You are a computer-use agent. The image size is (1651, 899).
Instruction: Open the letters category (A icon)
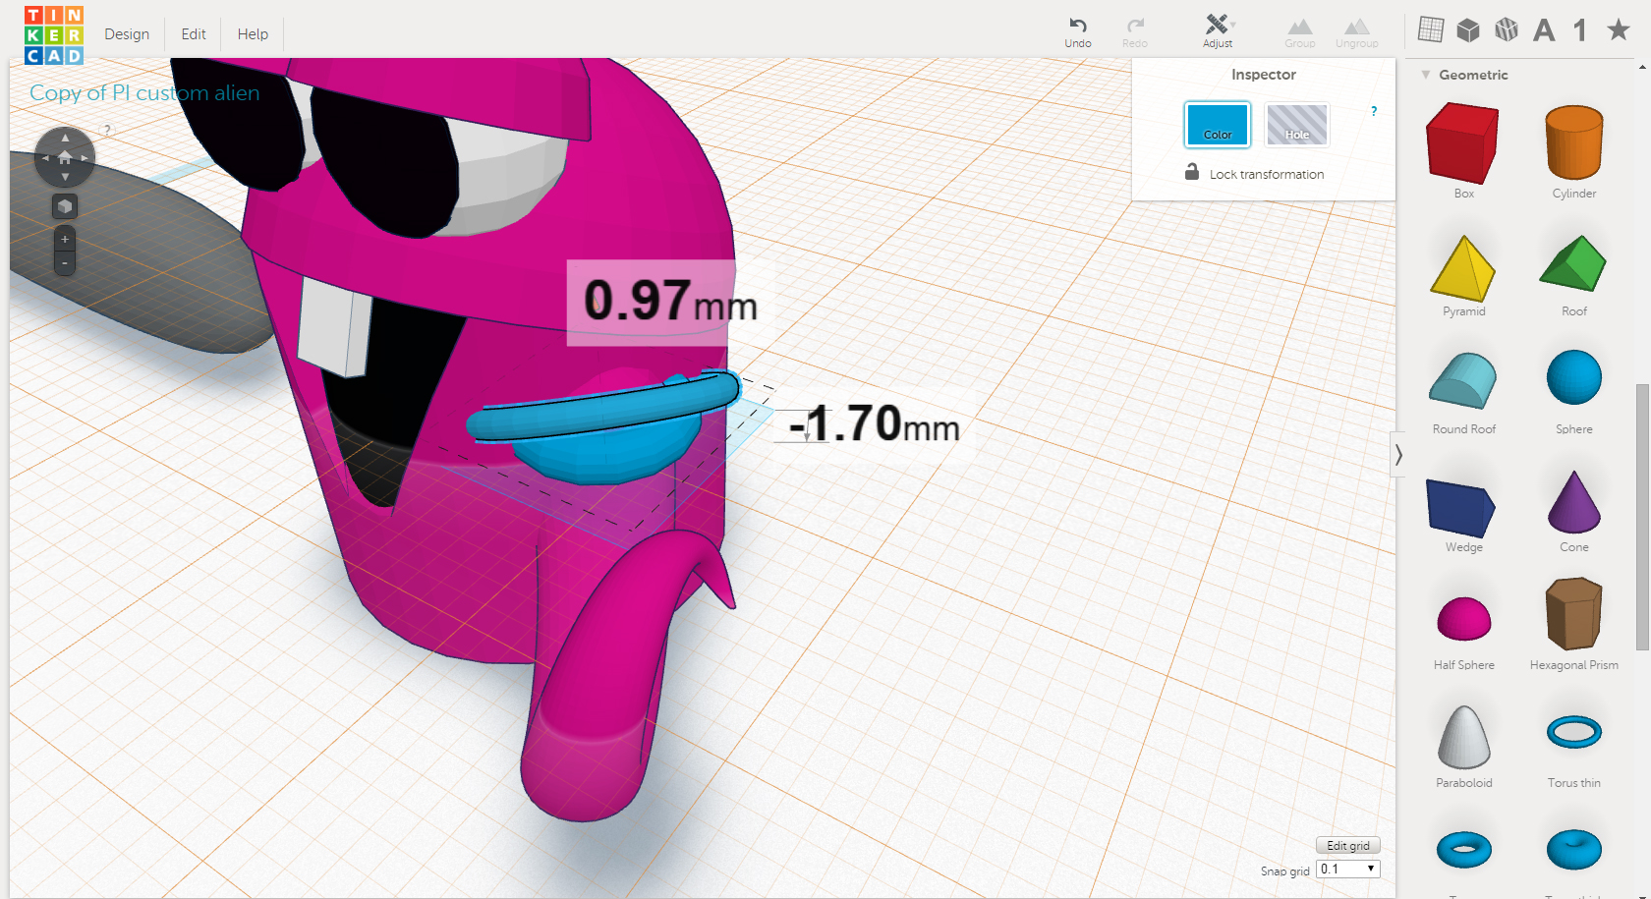1544,30
